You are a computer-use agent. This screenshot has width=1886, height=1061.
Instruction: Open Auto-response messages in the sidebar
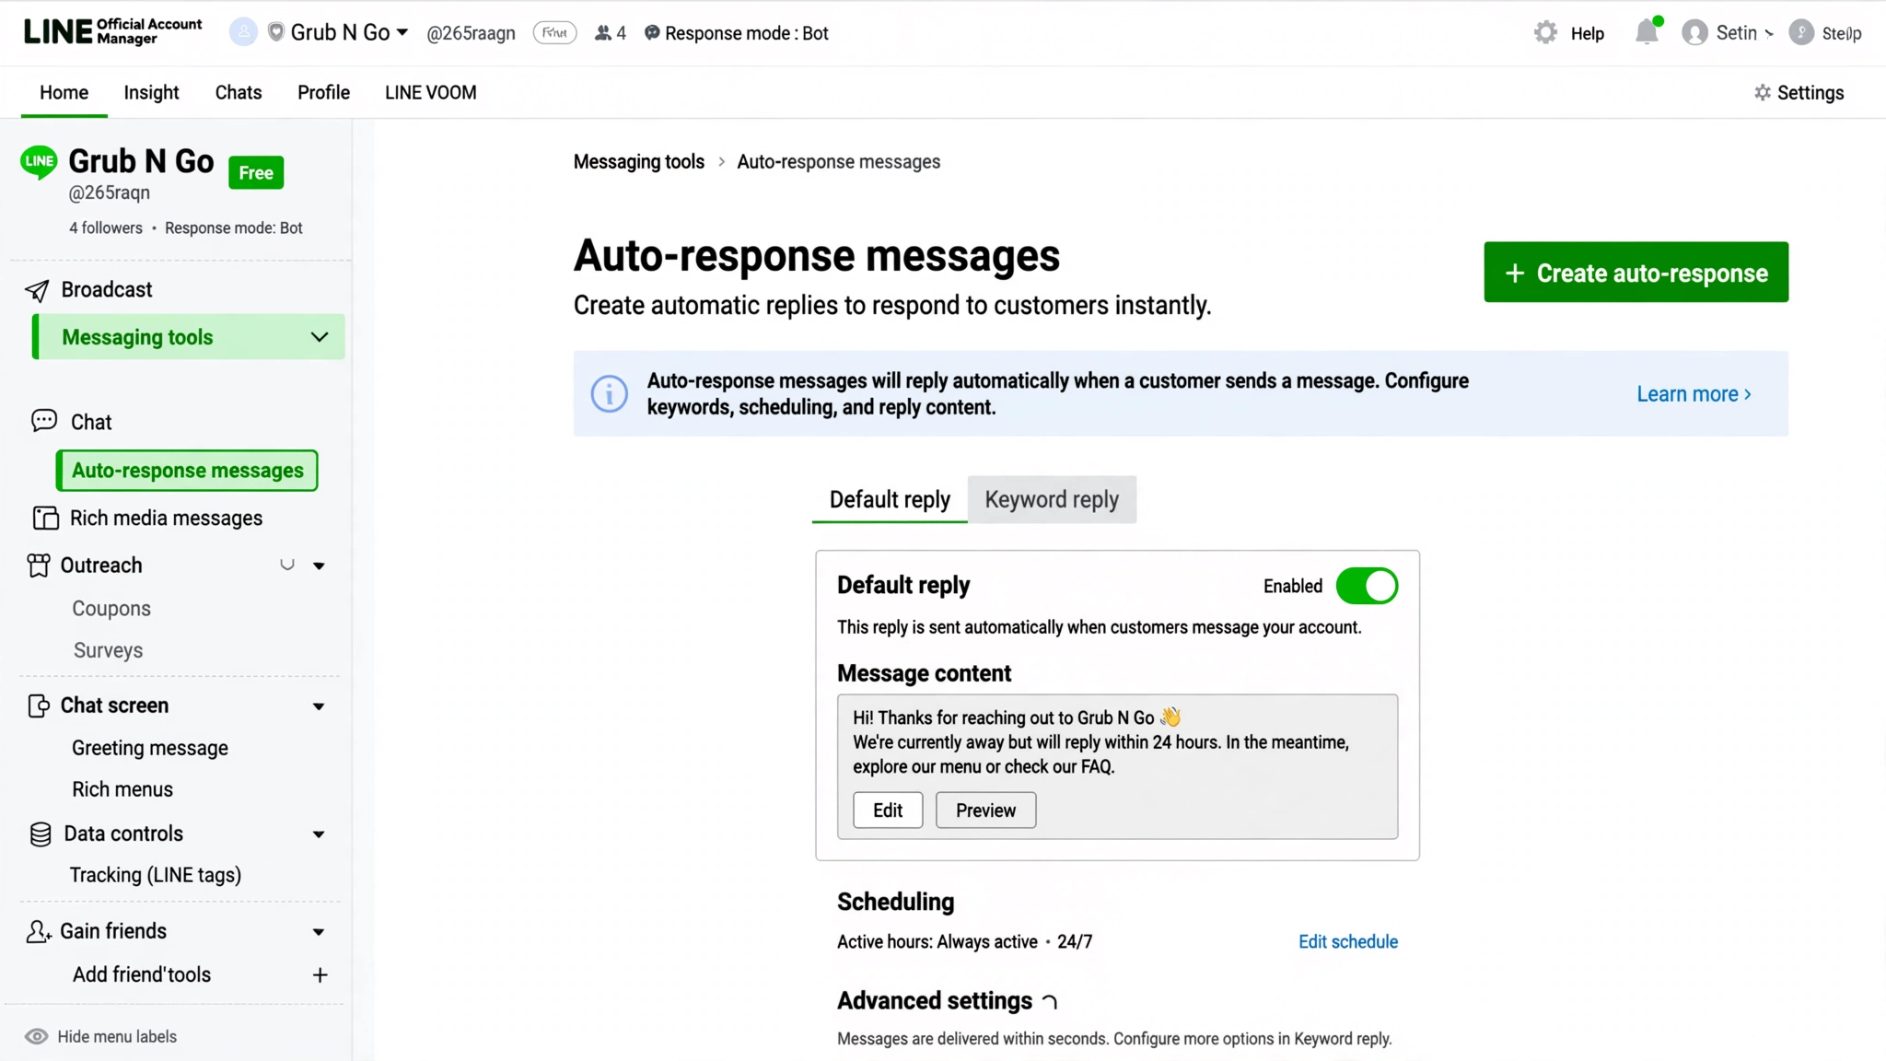(x=187, y=471)
